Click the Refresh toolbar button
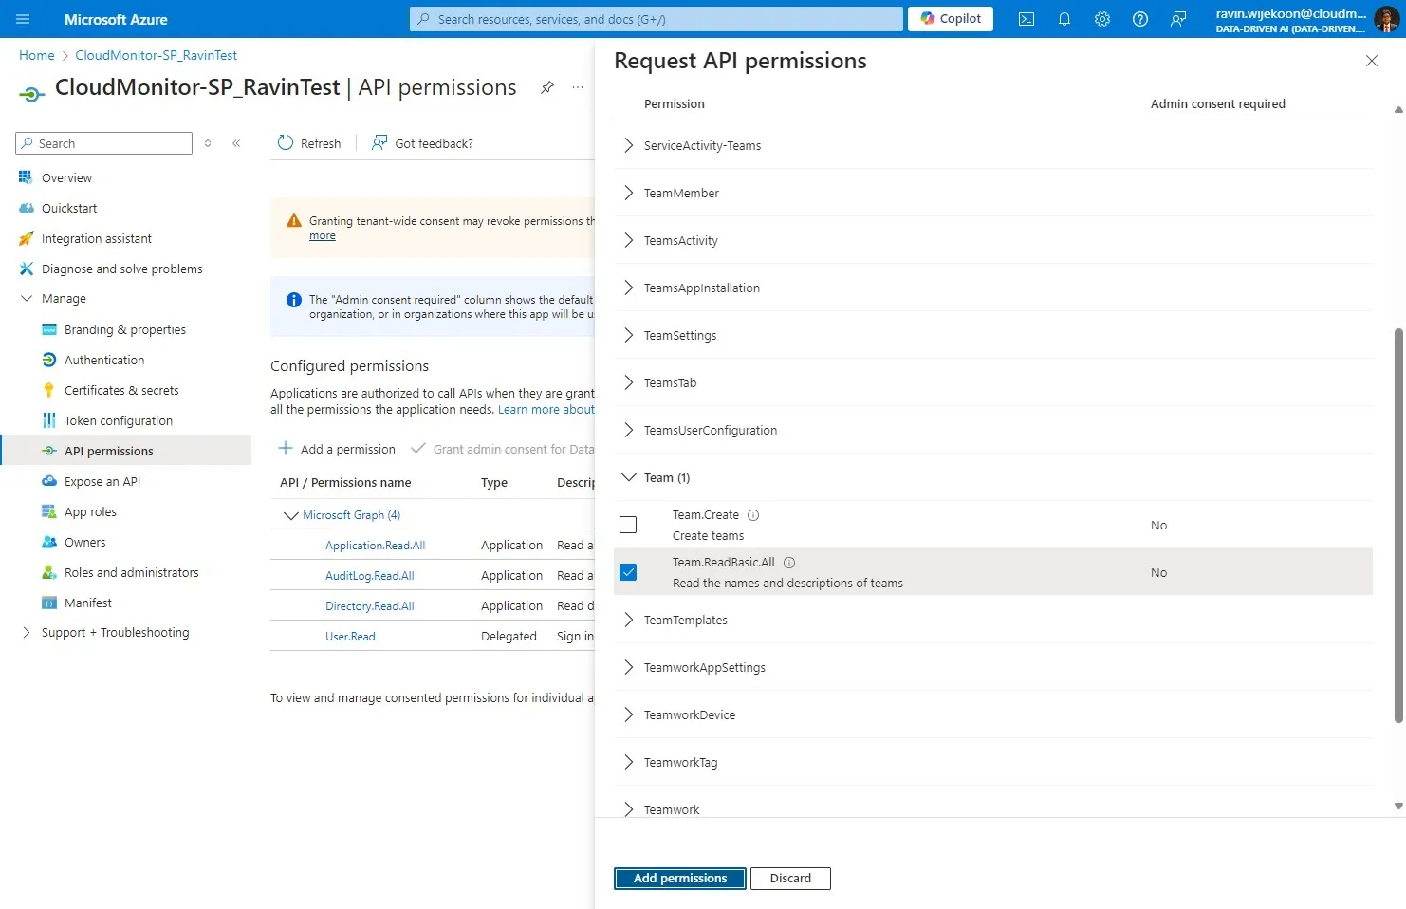The width and height of the screenshot is (1406, 909). pyautogui.click(x=309, y=143)
